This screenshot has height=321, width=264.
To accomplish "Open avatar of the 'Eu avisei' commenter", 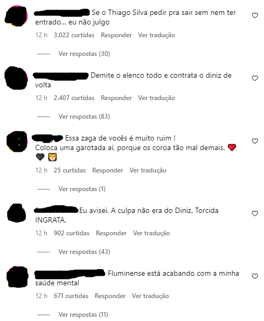I will pyautogui.click(x=16, y=213).
